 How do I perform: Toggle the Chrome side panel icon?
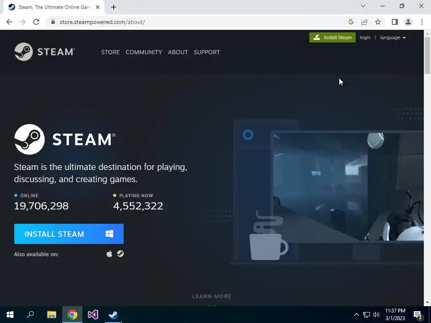(395, 22)
